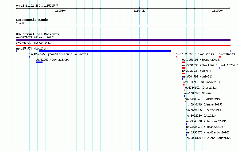Viewport: 238px width, 151px height.
Task: Click the red nsv5946603 variant marker
Action: [220, 57]
